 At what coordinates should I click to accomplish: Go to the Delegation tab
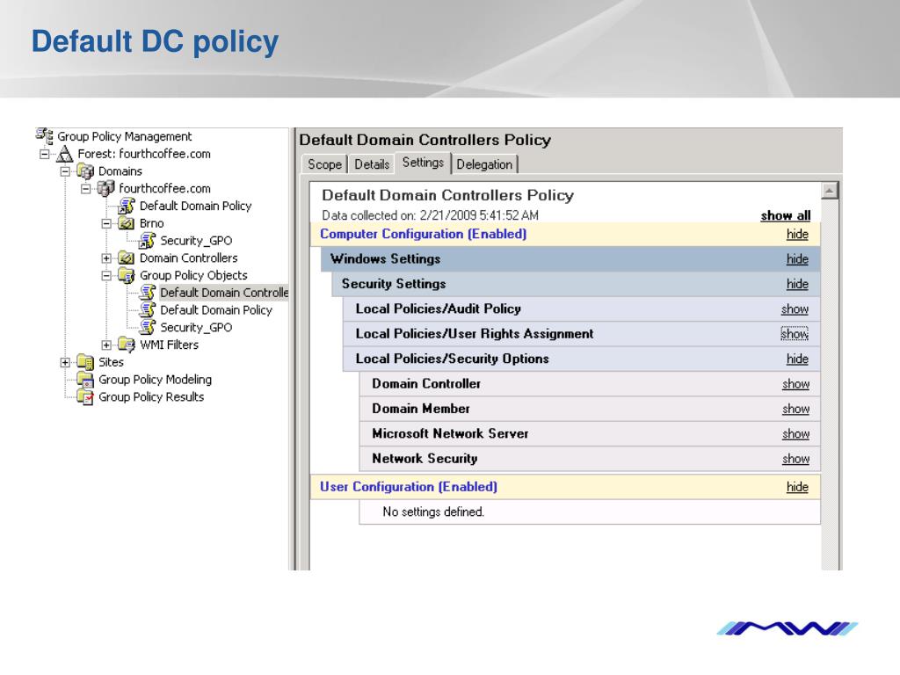tap(484, 164)
